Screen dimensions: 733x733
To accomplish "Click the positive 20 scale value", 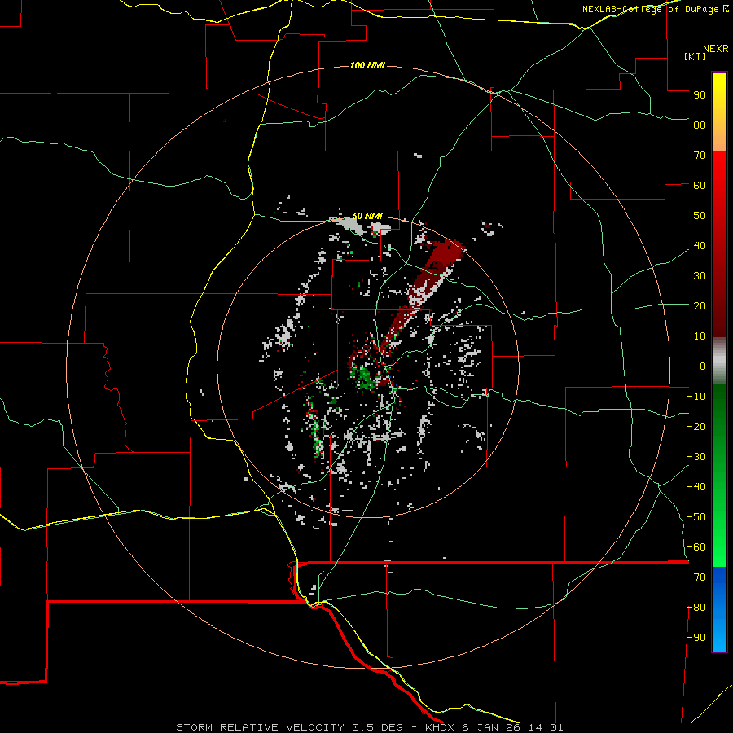I will (700, 305).
